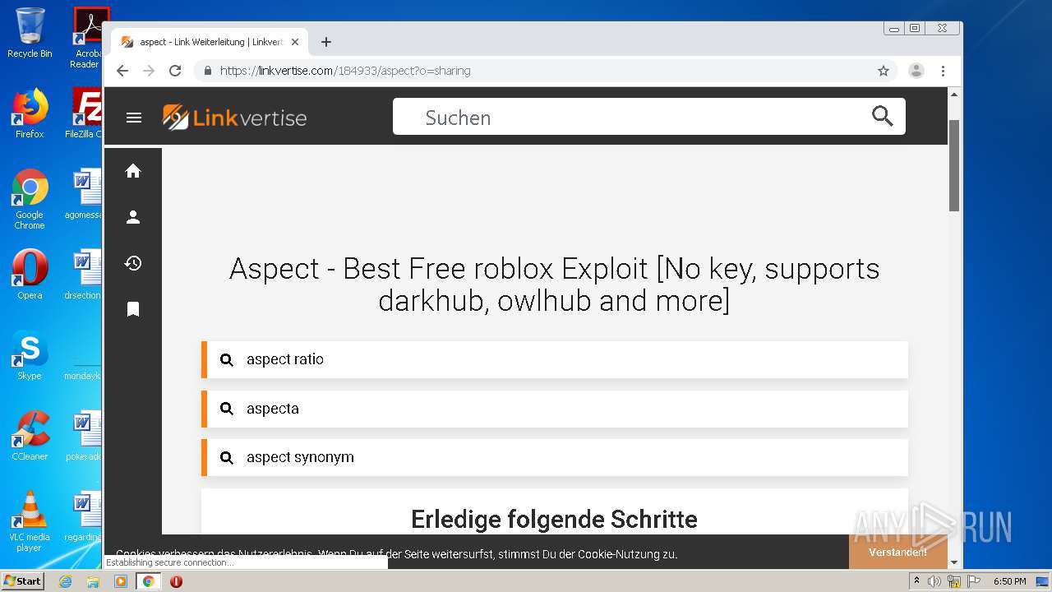This screenshot has height=592, width=1052.
Task: Click the taskbar clock 6:50 PM
Action: point(1009,581)
